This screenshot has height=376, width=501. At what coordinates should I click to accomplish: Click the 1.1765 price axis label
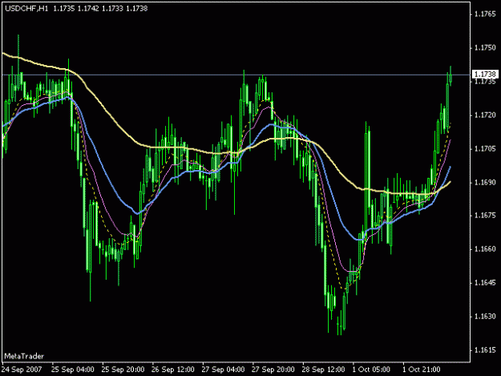point(485,14)
